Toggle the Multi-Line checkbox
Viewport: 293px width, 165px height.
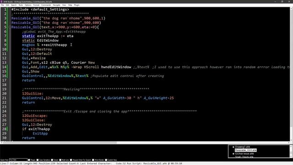(60, 160)
